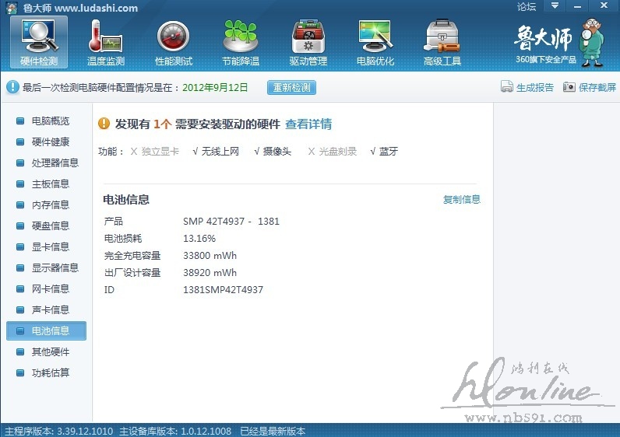Open 节能降温 energy saving tool
Screen dimensions: 620x437
241,43
